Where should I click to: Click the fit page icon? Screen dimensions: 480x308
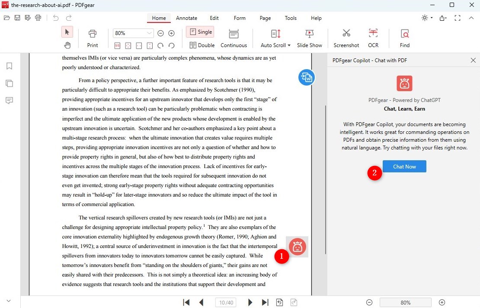pyautogui.click(x=128, y=45)
